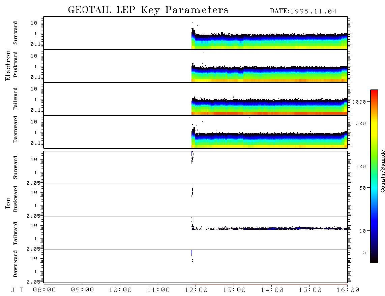Select the Electron "Duskward" axis label

(16, 64)
